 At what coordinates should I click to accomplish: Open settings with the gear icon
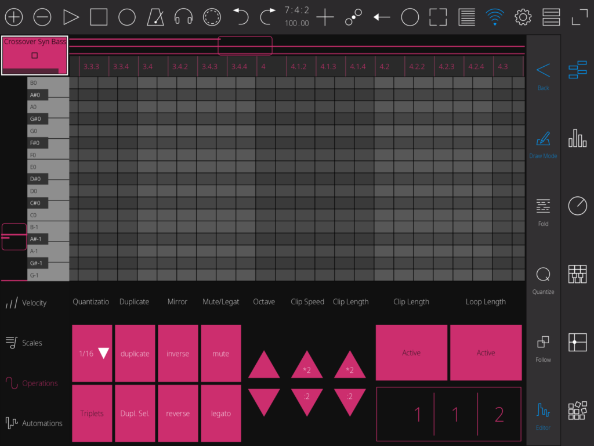523,17
